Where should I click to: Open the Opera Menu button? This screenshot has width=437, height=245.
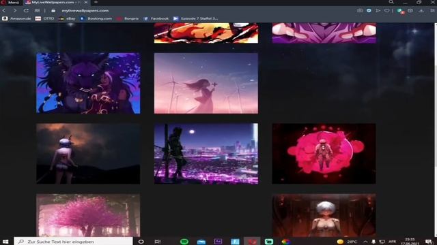pos(10,2)
